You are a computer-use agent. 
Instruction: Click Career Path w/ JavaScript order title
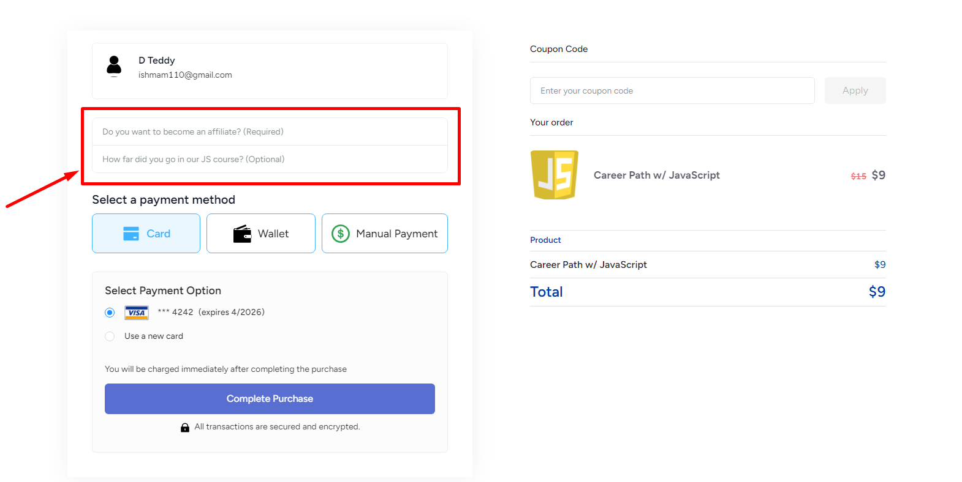[x=657, y=175]
